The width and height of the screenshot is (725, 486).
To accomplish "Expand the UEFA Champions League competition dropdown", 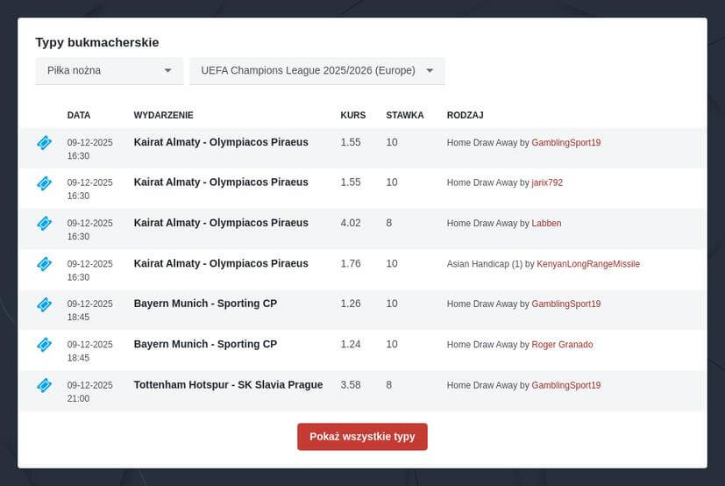I will (x=316, y=71).
